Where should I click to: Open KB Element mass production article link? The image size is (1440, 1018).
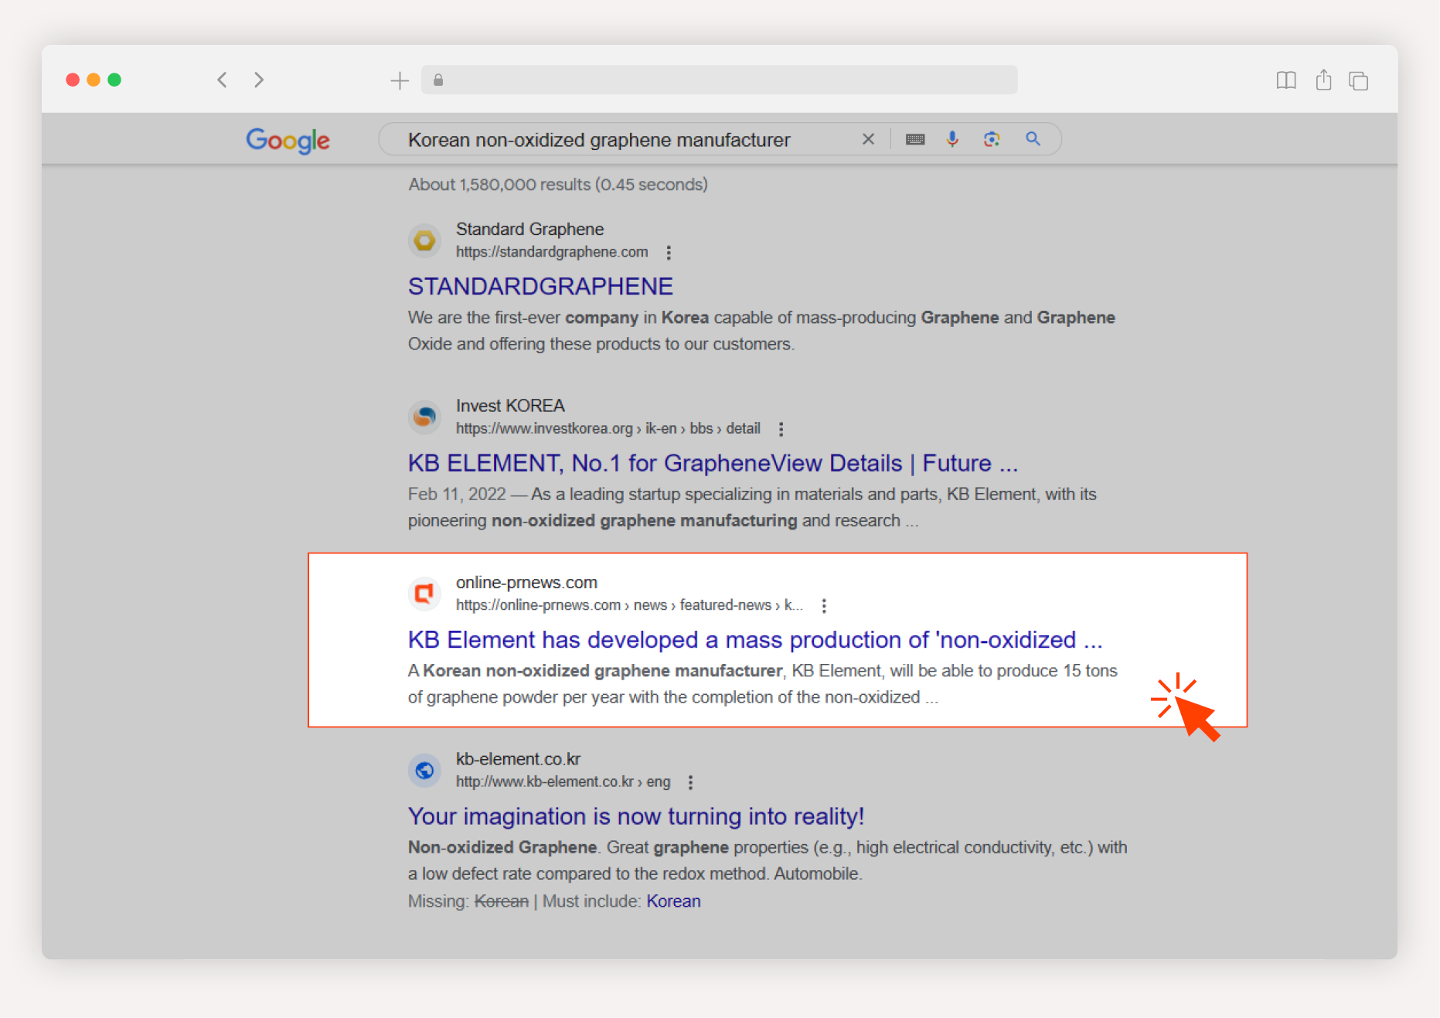pyautogui.click(x=755, y=640)
